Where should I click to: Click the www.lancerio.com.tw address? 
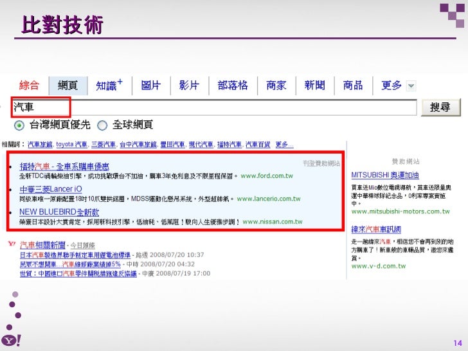[x=269, y=199]
